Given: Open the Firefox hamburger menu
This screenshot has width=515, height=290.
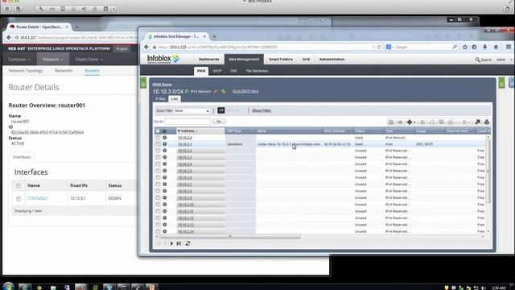Looking at the screenshot, I should point(508,47).
